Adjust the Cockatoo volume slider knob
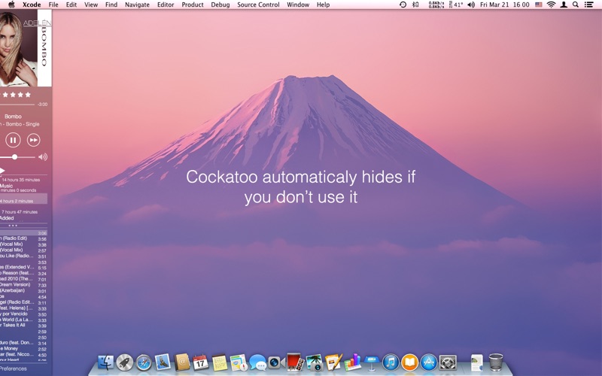The image size is (602, 376). pyautogui.click(x=14, y=156)
